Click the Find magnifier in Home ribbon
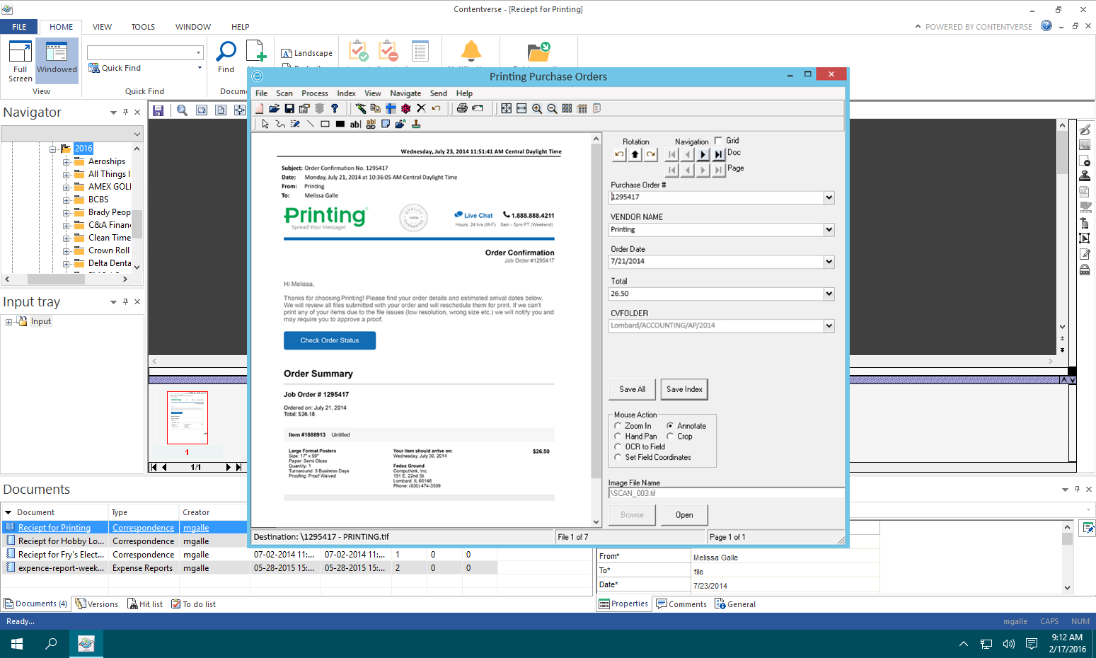This screenshot has width=1096, height=658. click(x=226, y=57)
